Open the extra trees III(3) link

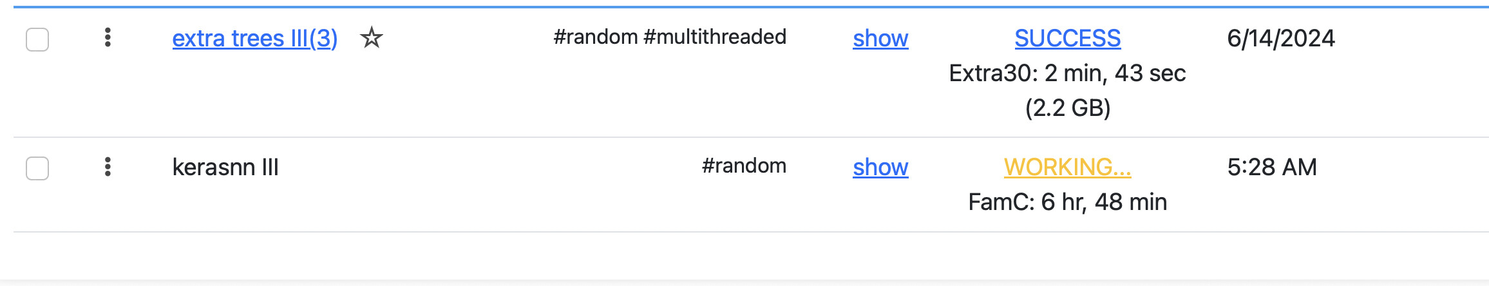(255, 39)
